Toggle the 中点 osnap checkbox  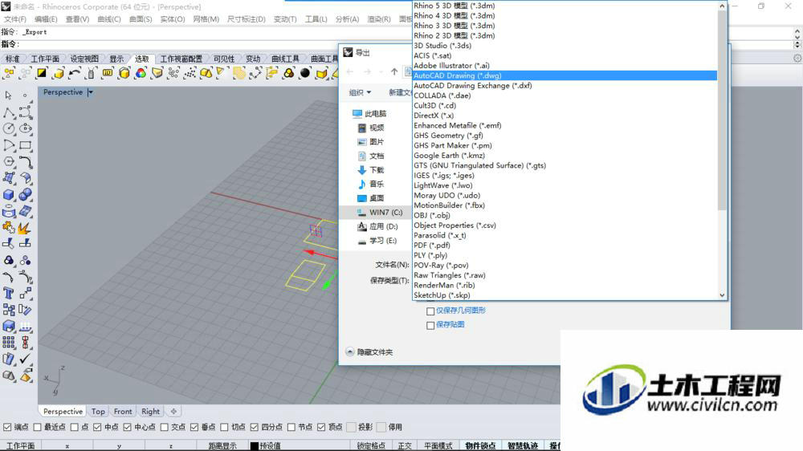pos(97,427)
